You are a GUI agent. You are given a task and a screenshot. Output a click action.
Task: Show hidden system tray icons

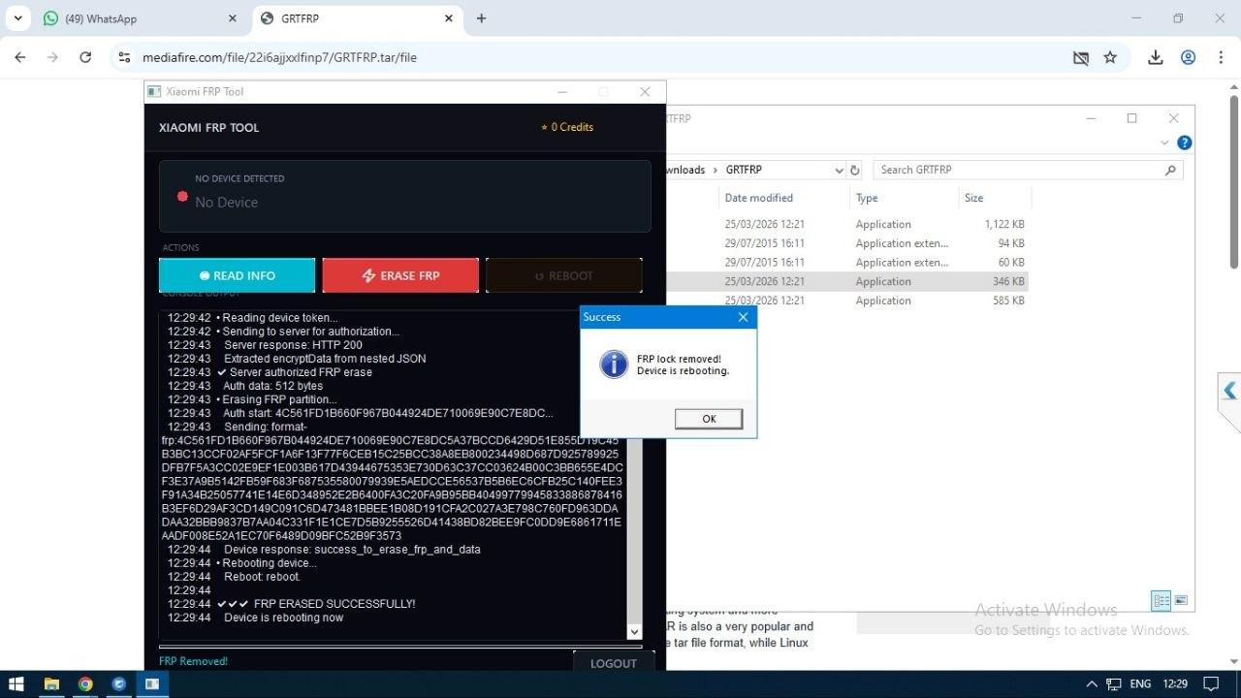[1091, 683]
